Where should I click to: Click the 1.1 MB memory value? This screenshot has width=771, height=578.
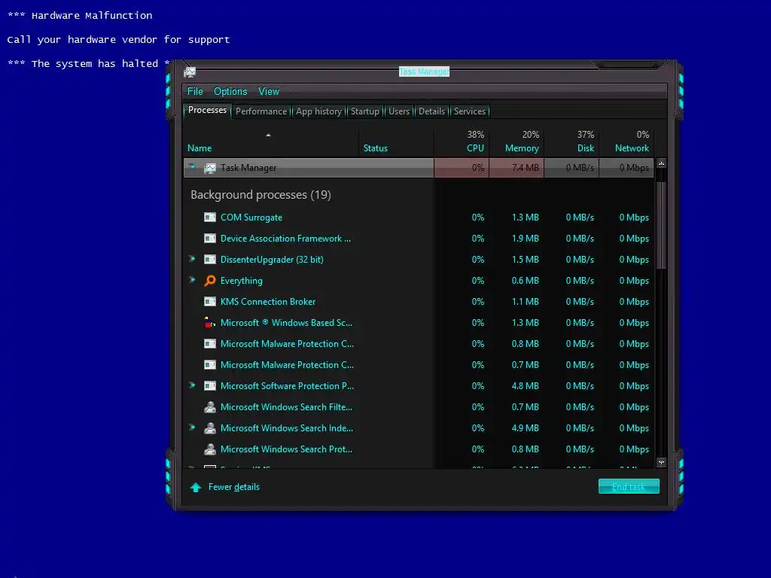[525, 302]
